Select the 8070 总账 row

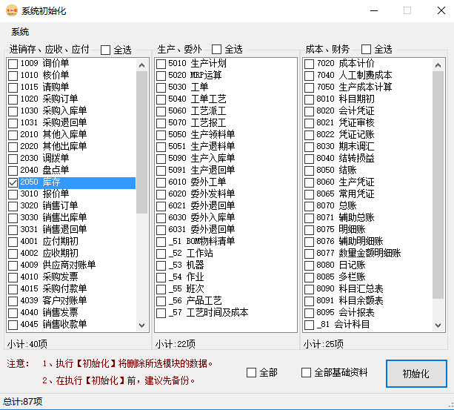pos(368,206)
